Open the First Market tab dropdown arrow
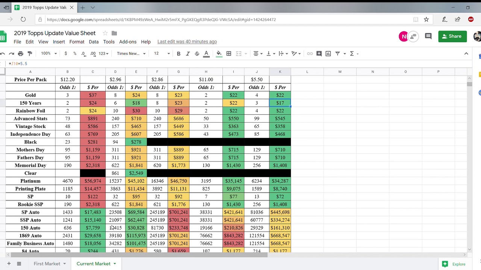The image size is (481, 270). pos(64,264)
